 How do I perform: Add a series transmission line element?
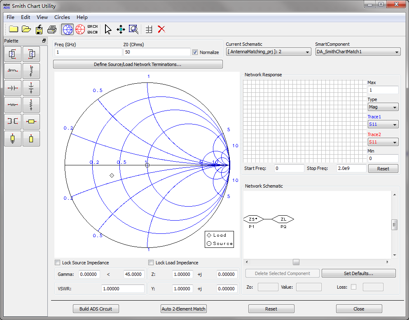[x=31, y=122]
